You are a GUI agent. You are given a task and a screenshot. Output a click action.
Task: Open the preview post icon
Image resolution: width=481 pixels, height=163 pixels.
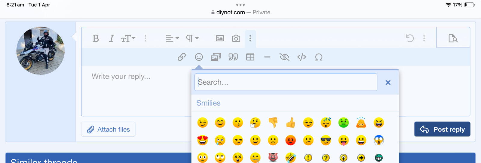pyautogui.click(x=453, y=38)
